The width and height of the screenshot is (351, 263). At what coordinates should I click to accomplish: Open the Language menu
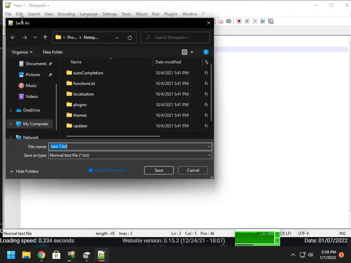pyautogui.click(x=89, y=14)
